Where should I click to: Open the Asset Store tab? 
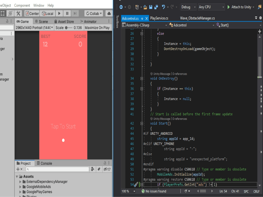point(64,22)
